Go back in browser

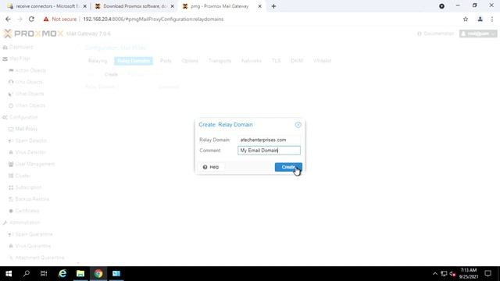click(x=8, y=19)
